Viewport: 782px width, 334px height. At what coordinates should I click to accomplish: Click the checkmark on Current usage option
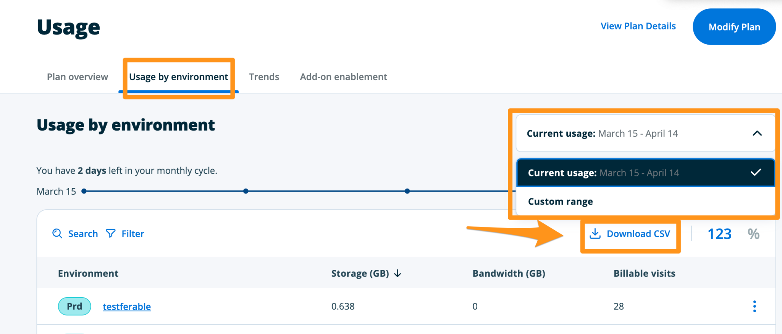tap(755, 173)
